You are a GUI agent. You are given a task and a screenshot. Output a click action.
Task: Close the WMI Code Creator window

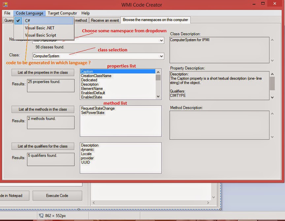coord(275,3)
